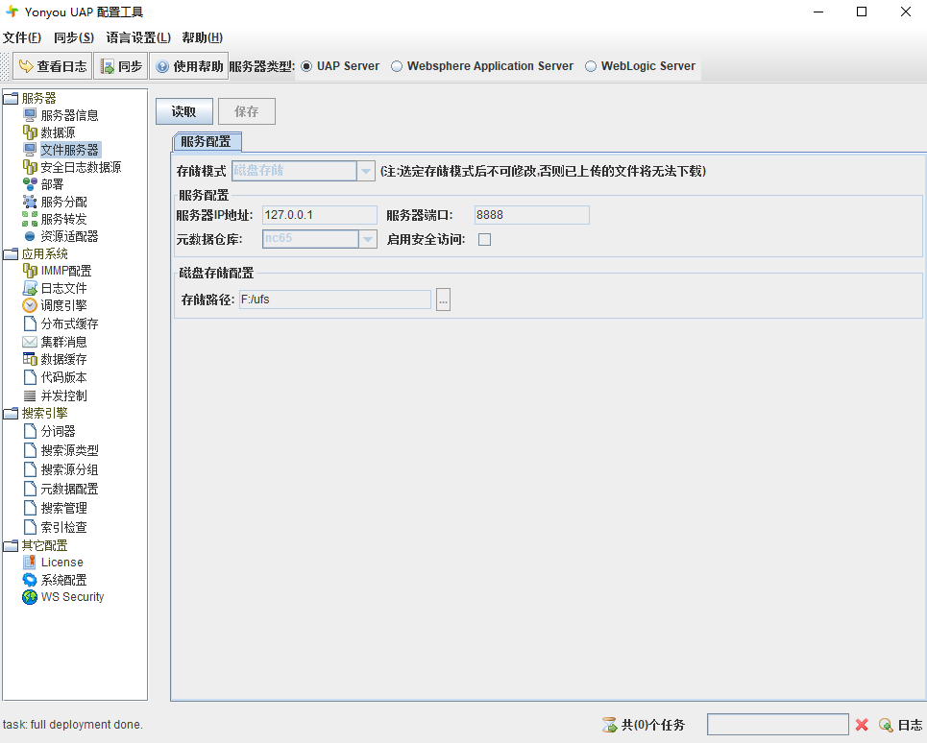Switch to the 服务配置 tab

click(207, 142)
